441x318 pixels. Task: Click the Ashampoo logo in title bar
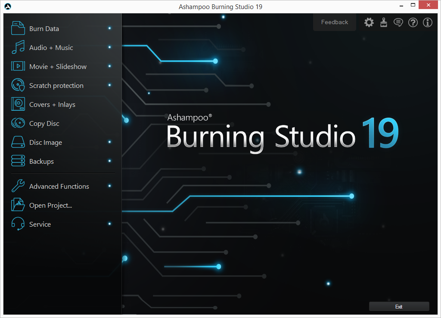coord(8,6)
